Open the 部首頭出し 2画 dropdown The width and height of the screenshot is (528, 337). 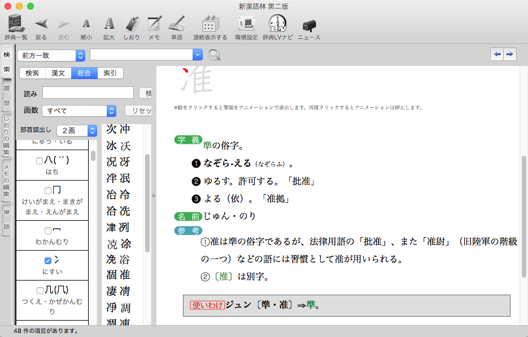coord(76,130)
